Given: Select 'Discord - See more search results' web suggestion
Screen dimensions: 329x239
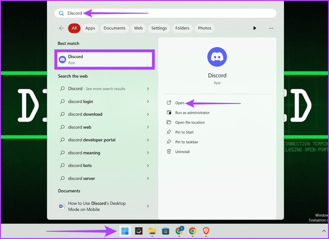Looking at the screenshot, I should 104,89.
